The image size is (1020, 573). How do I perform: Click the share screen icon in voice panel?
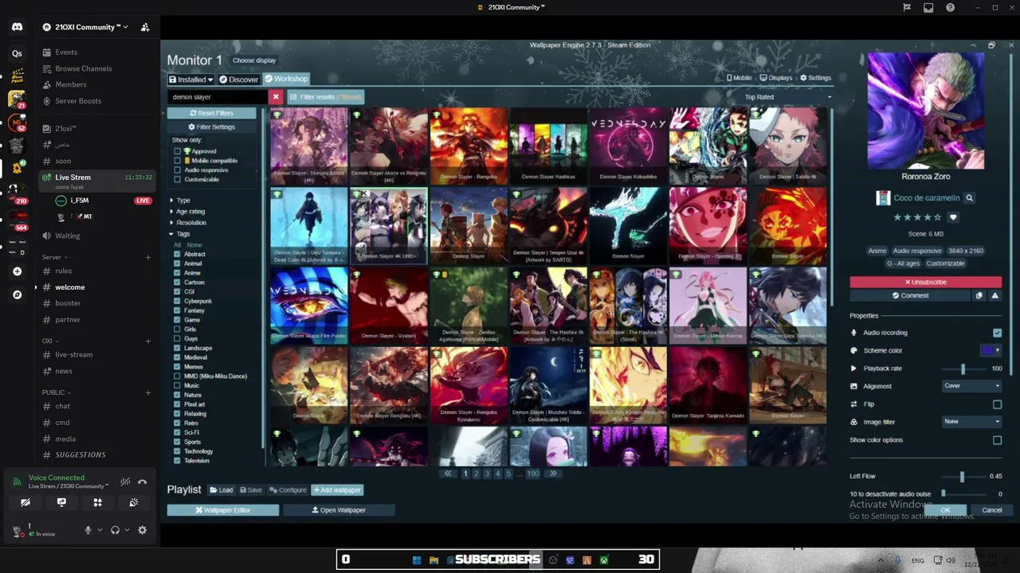(x=61, y=502)
